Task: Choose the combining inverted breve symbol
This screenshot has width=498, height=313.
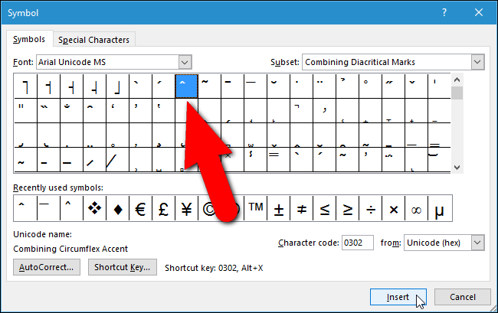Action: coord(94,110)
